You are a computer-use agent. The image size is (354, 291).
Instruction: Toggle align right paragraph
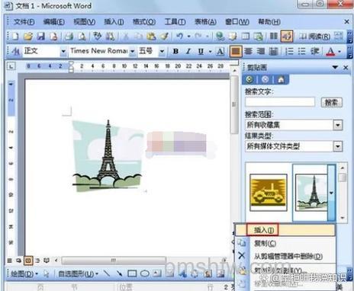coord(261,52)
